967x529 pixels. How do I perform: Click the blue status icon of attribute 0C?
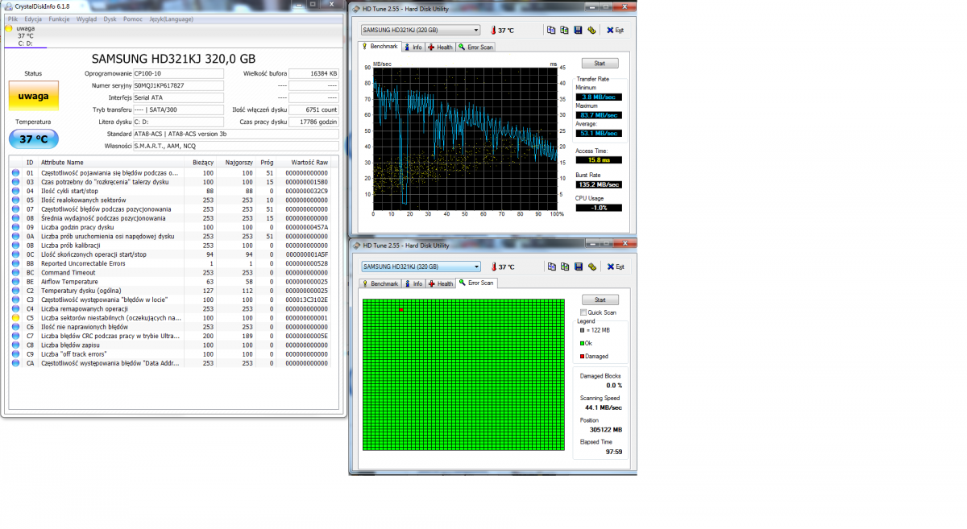pyautogui.click(x=15, y=254)
